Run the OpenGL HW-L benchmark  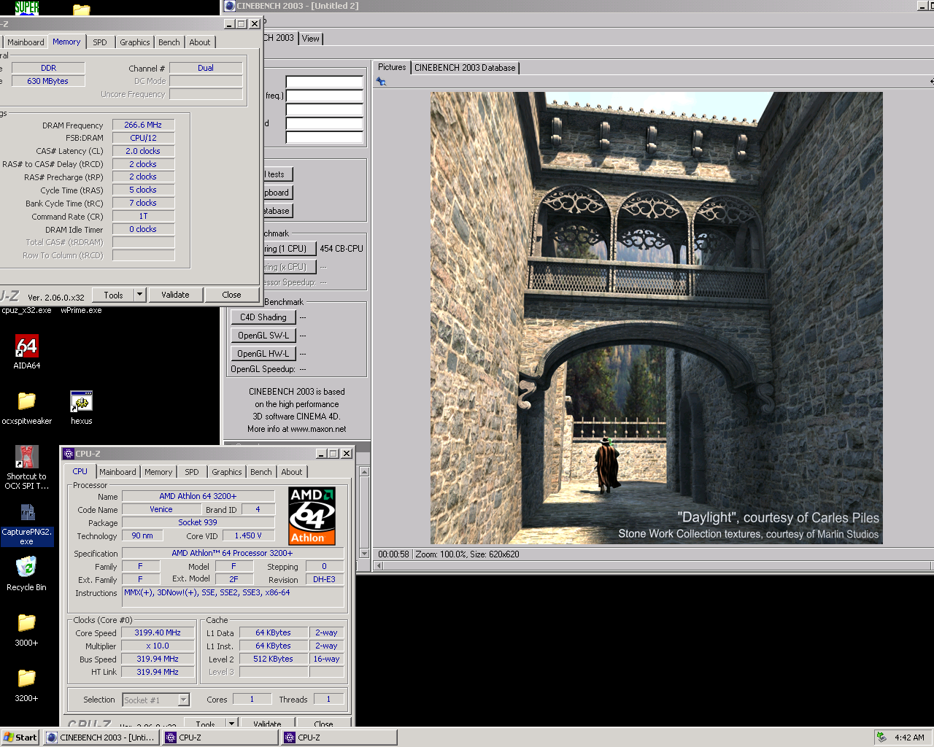pos(263,354)
